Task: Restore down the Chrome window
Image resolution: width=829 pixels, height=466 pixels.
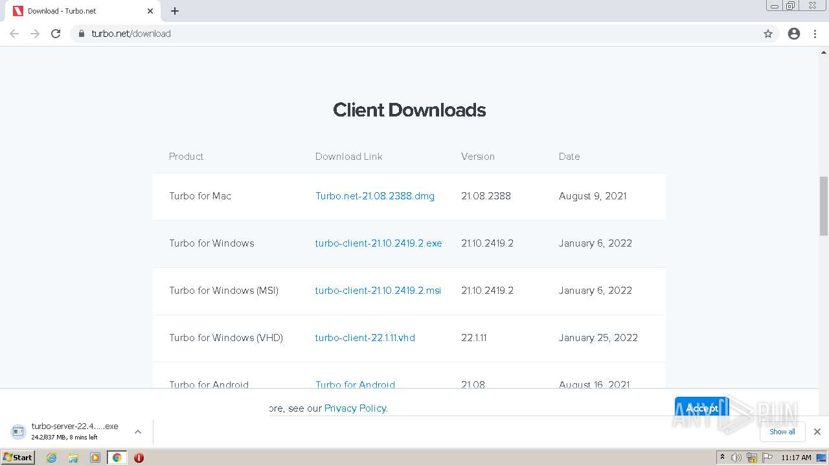Action: [x=791, y=6]
